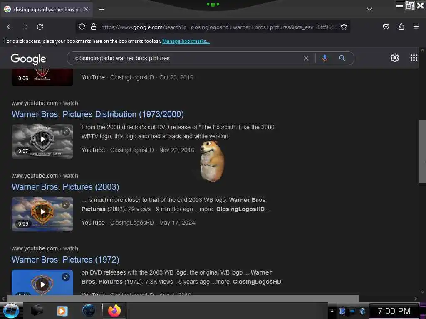426x319 pixels.
Task: Go back to the previous page
Action: pyautogui.click(x=10, y=27)
